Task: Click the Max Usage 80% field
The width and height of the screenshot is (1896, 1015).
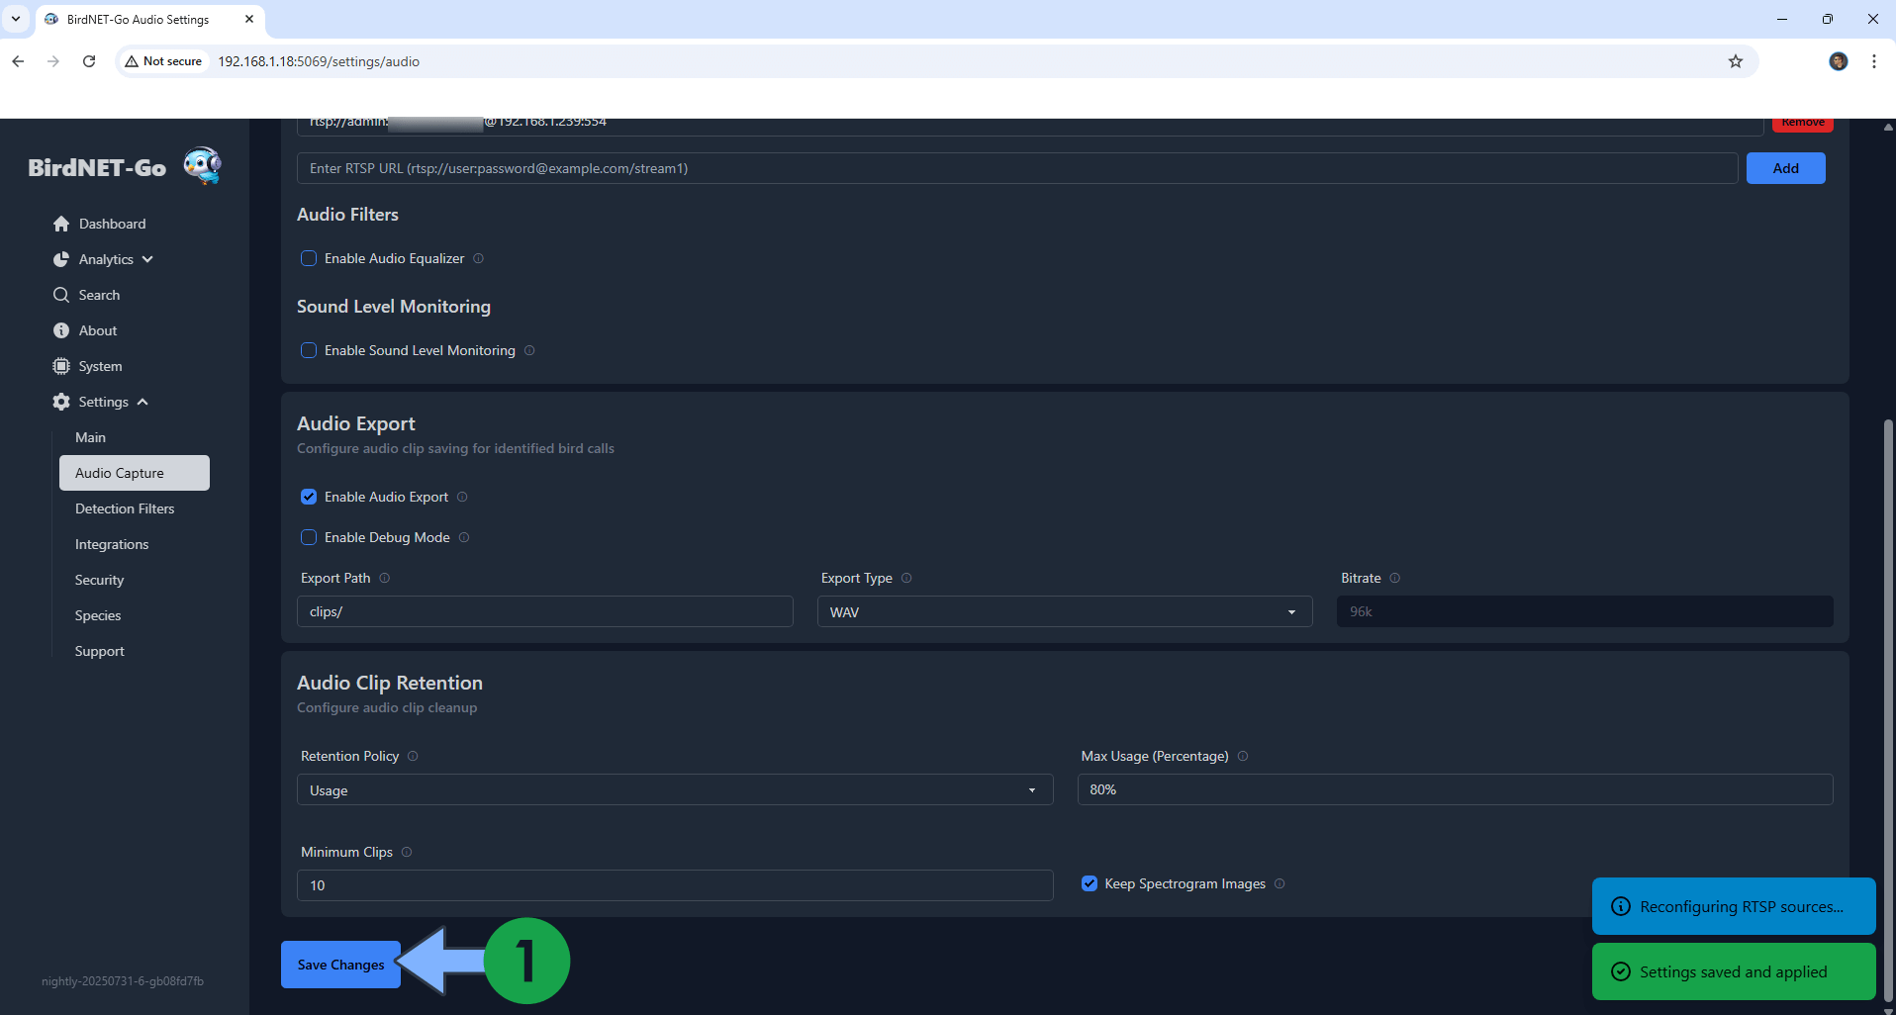Action: 1455,789
